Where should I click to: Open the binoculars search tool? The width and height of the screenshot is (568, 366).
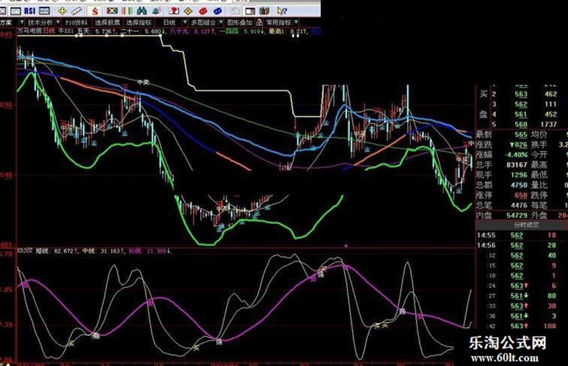pos(142,11)
